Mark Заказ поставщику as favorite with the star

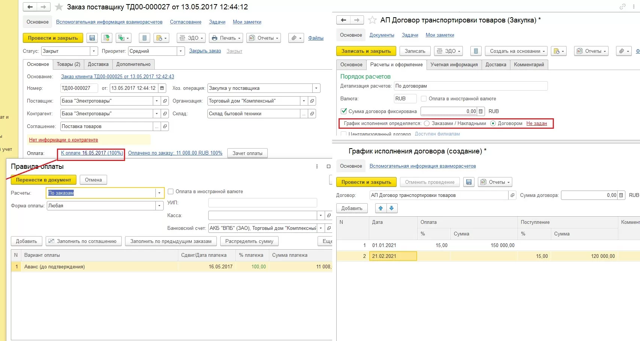59,7
